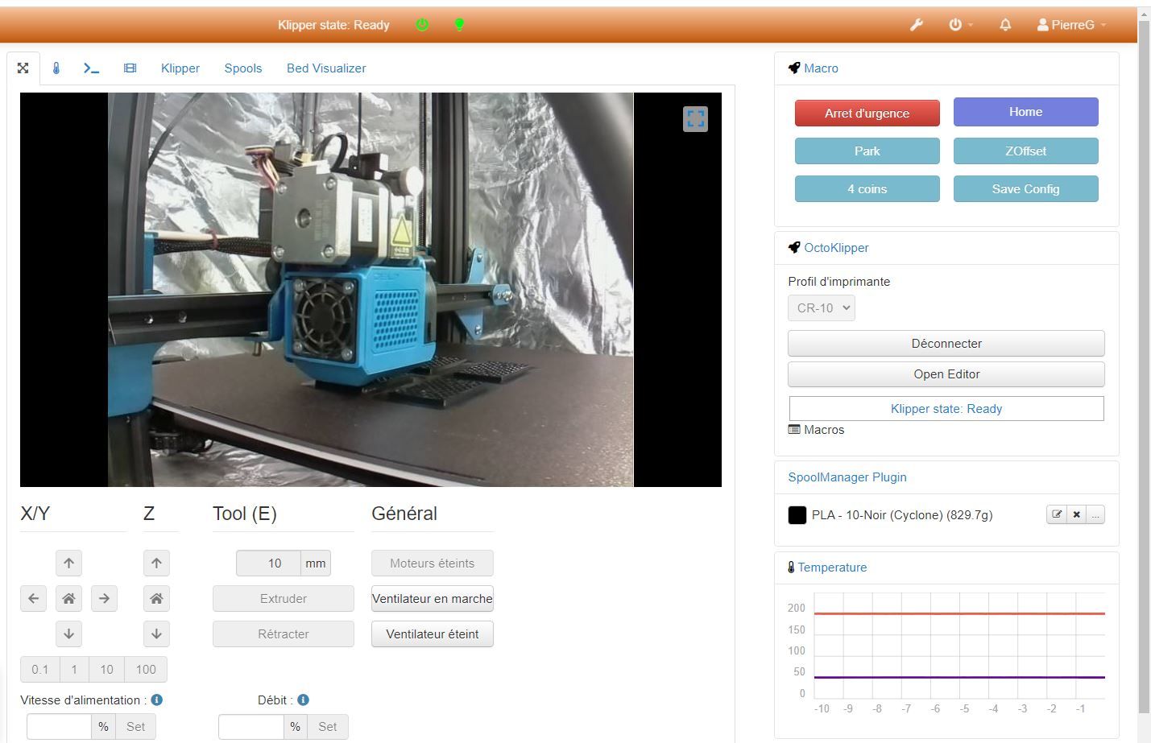Image resolution: width=1151 pixels, height=743 pixels.
Task: Click the Arret d'urgence button
Action: click(867, 113)
